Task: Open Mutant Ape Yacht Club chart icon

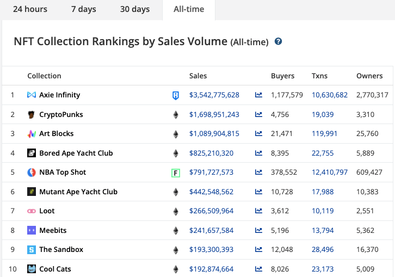Action: click(258, 192)
